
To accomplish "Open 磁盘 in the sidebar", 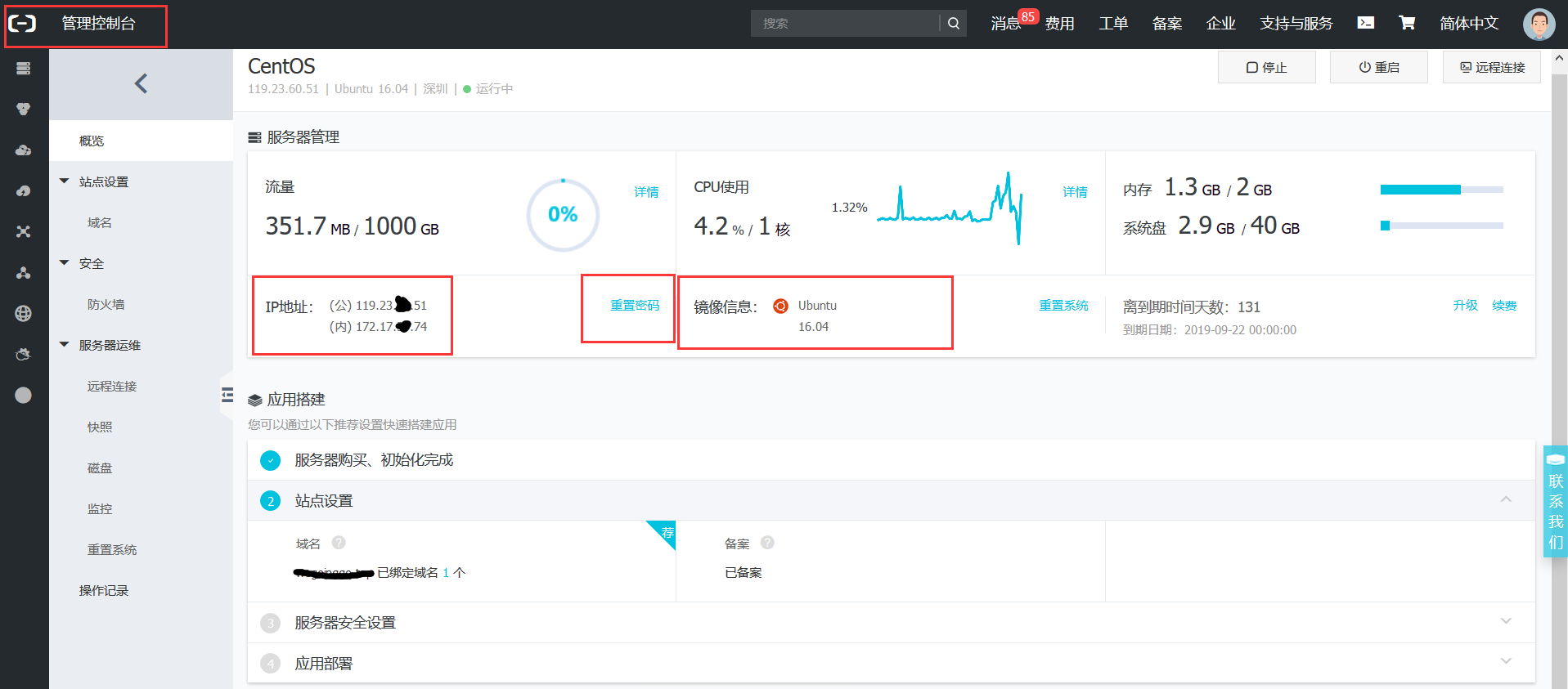I will click(100, 468).
